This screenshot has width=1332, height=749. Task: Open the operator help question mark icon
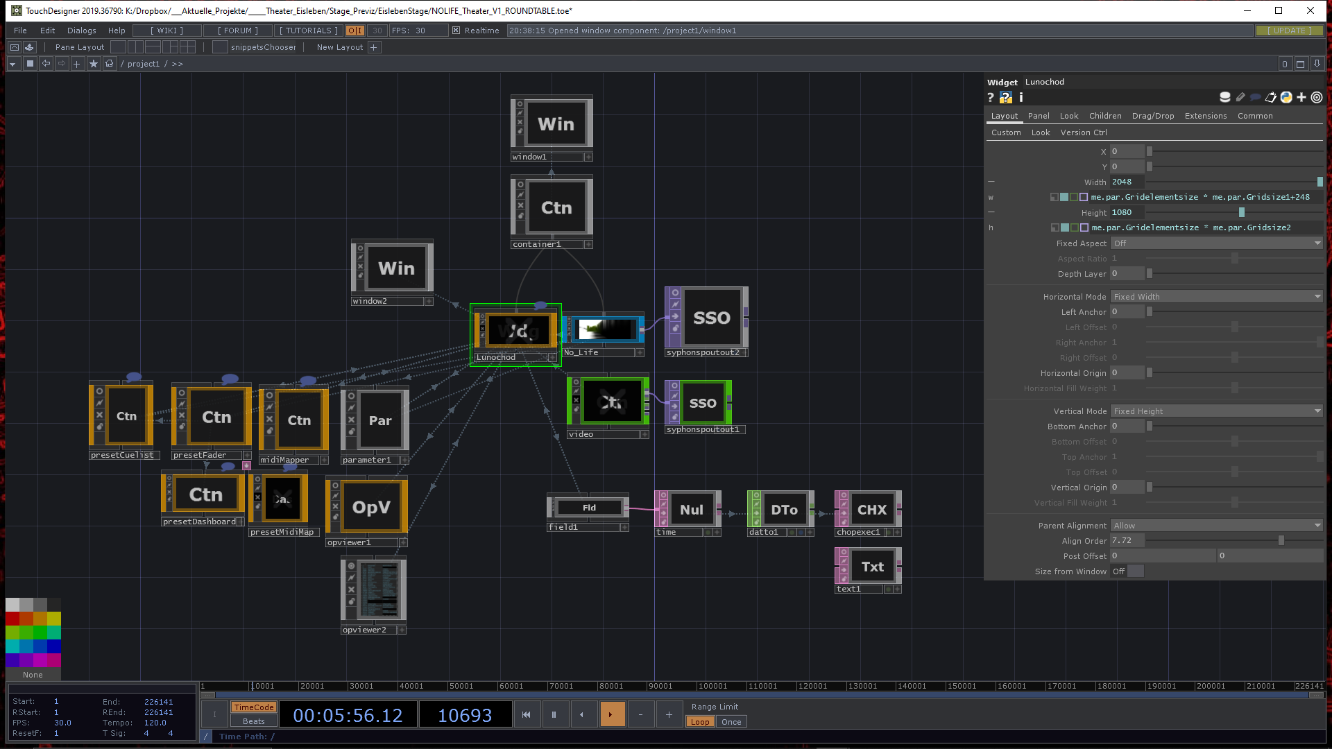[x=991, y=98]
